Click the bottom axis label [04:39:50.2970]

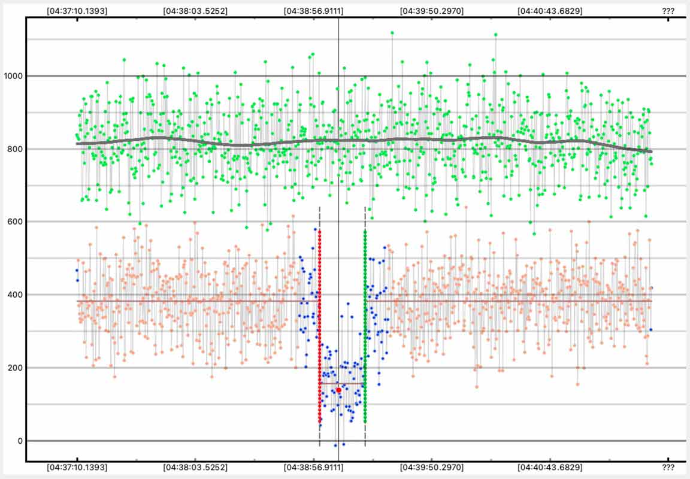(431, 468)
